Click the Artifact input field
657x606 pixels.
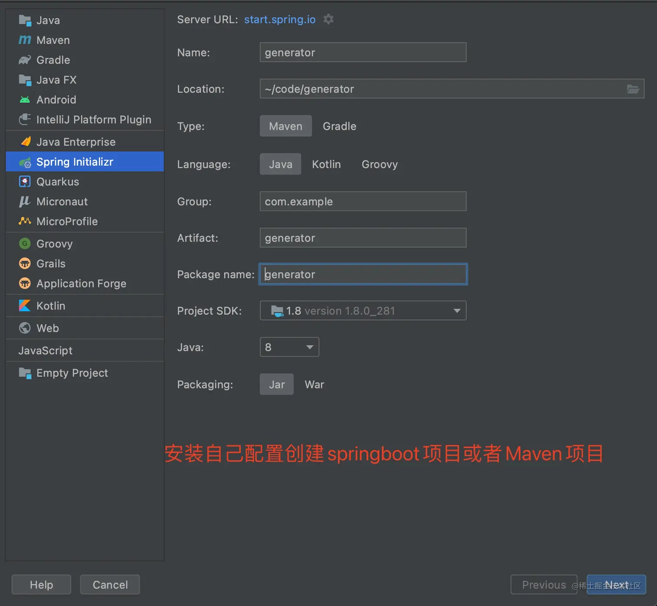tap(363, 238)
